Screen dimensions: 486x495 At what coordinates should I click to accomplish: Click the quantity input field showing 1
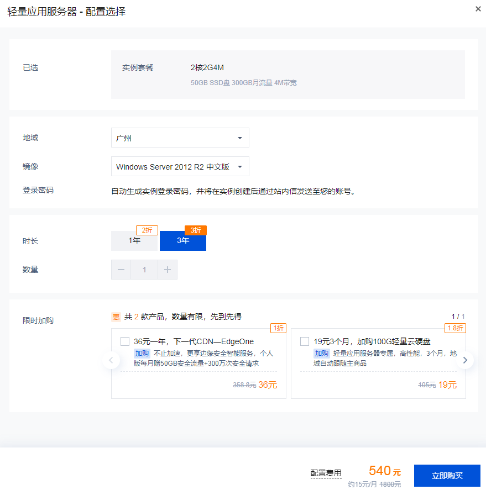(x=144, y=270)
